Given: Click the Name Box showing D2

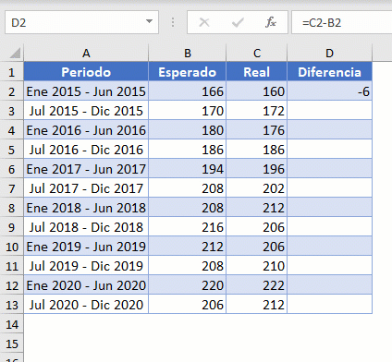Looking at the screenshot, I should (81, 22).
